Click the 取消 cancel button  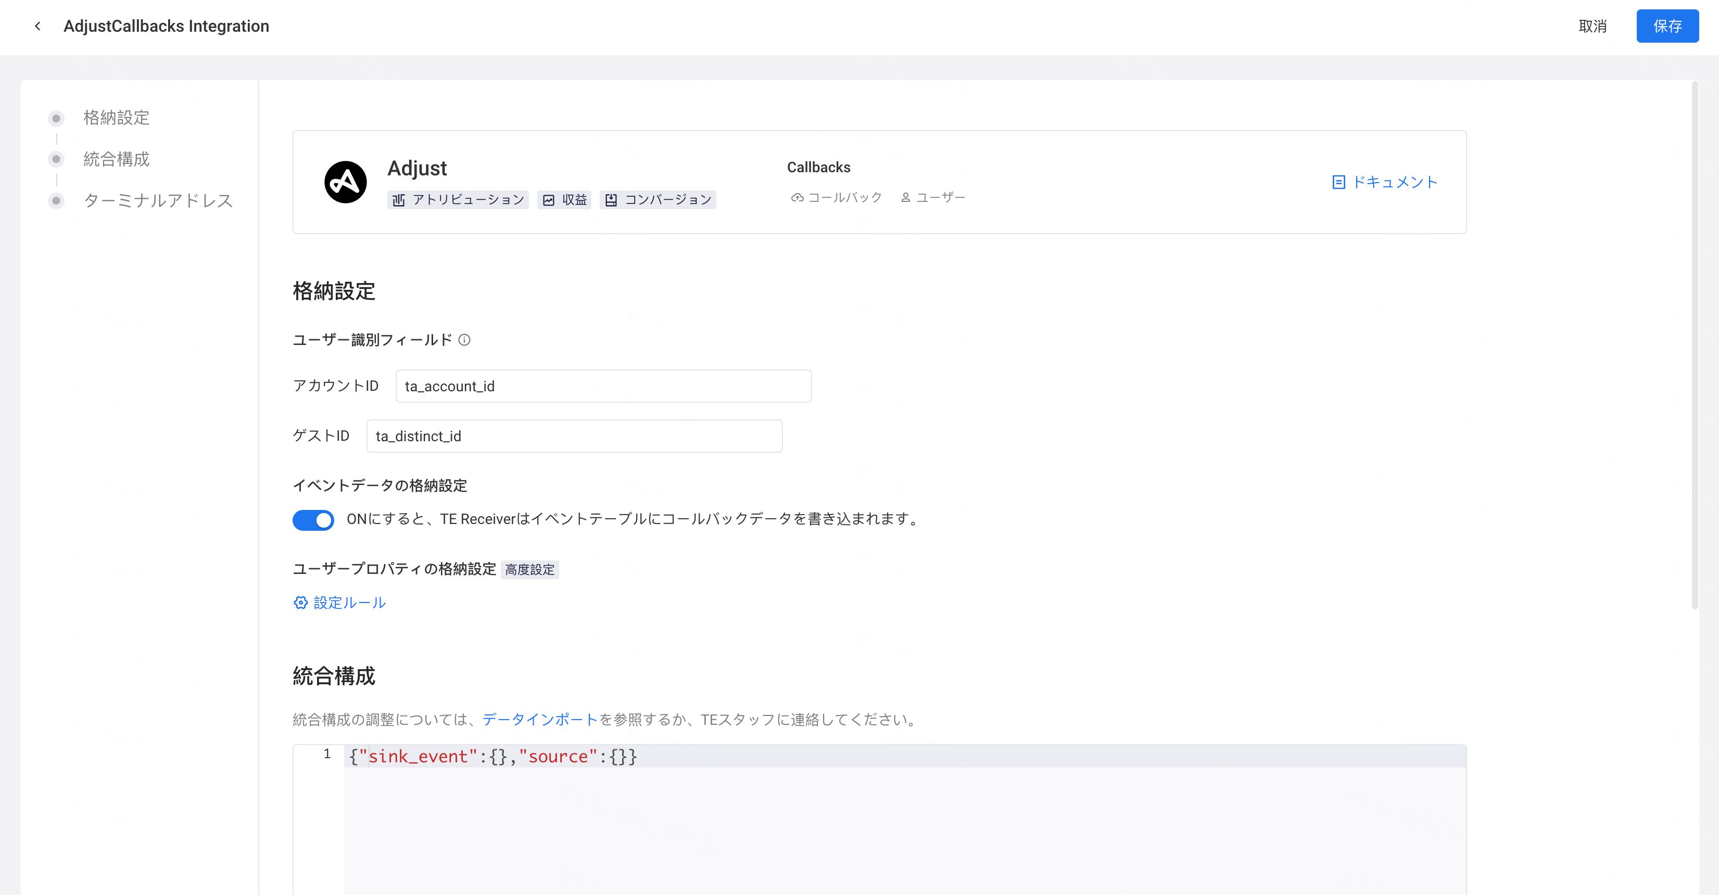[x=1592, y=26]
